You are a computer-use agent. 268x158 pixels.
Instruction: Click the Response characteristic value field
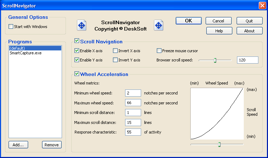click(x=133, y=132)
